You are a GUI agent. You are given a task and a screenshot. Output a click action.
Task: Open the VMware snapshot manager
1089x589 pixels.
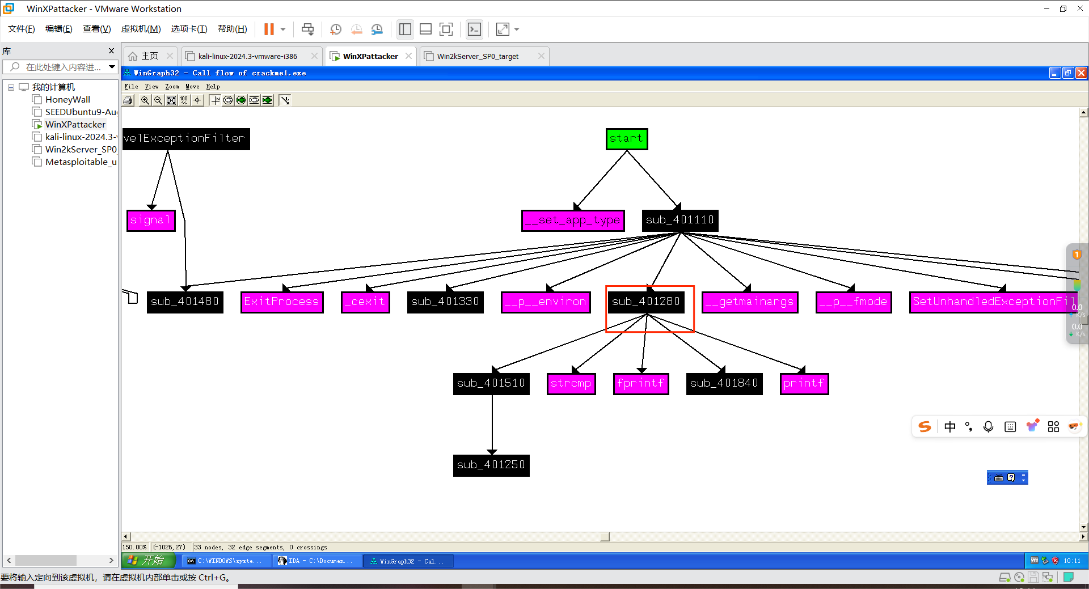point(377,29)
